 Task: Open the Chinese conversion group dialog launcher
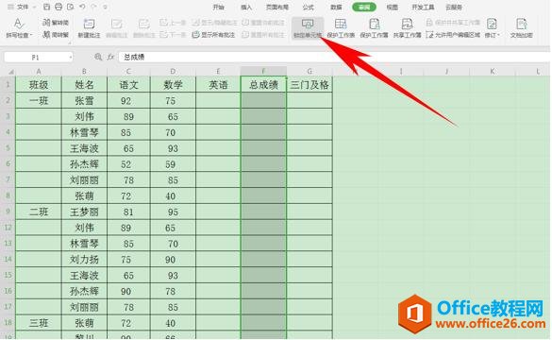coord(69,43)
